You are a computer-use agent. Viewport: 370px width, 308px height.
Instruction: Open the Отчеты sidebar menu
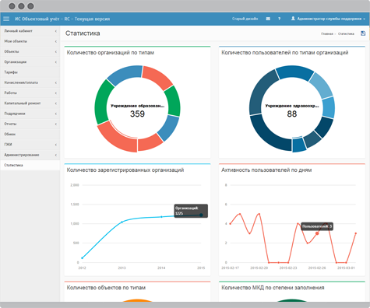point(30,124)
